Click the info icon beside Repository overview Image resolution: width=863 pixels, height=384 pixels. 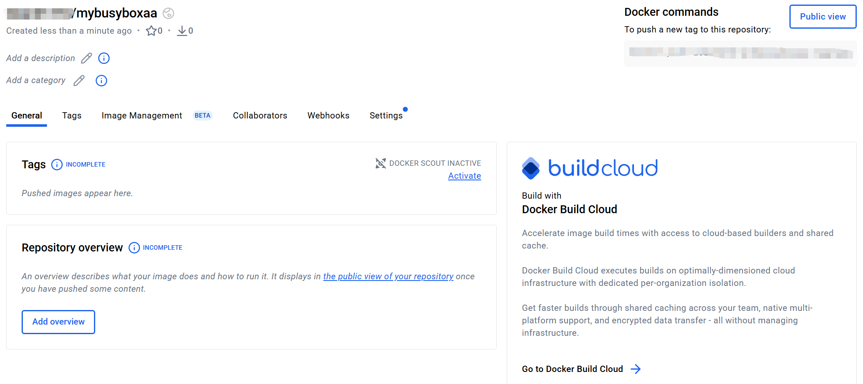[134, 248]
